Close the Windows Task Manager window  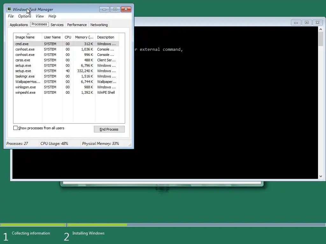click(126, 9)
